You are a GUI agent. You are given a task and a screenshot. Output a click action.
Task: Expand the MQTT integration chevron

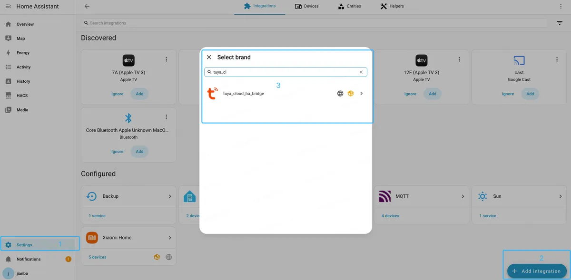coord(463,196)
